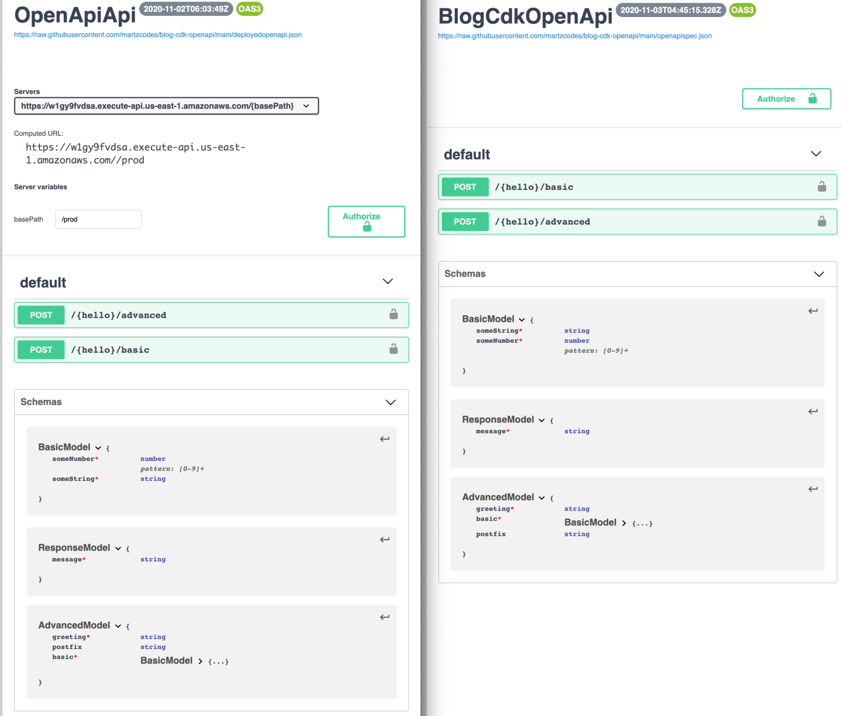Collapse Schemas section in BlogCdkOpenApi panel

pyautogui.click(x=819, y=274)
